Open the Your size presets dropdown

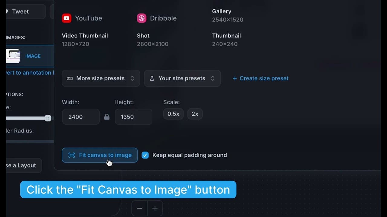click(x=182, y=78)
